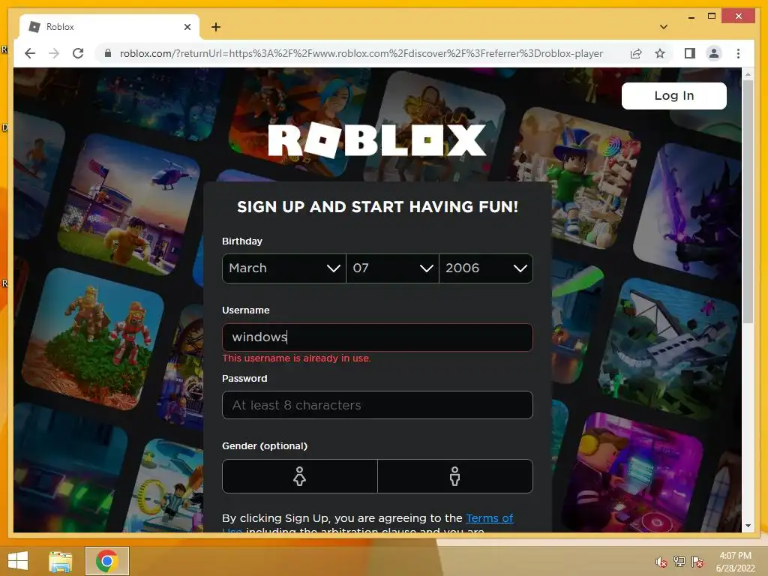Click the muted volume tray icon
This screenshot has height=576, width=768.
[661, 562]
